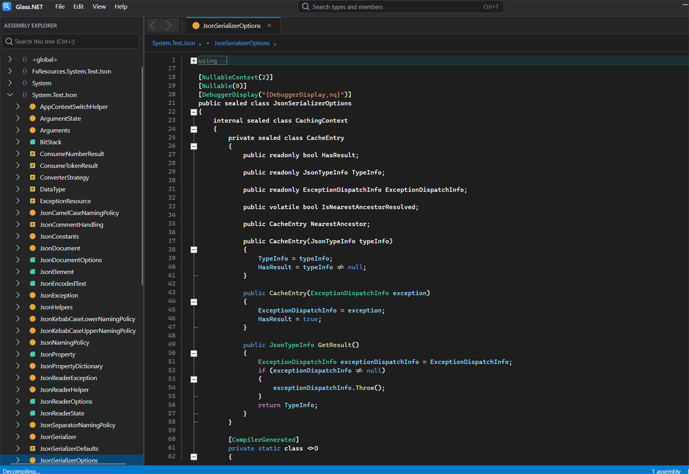Click the struct icon beside JsonReaderOptions
The image size is (689, 474).
point(33,401)
